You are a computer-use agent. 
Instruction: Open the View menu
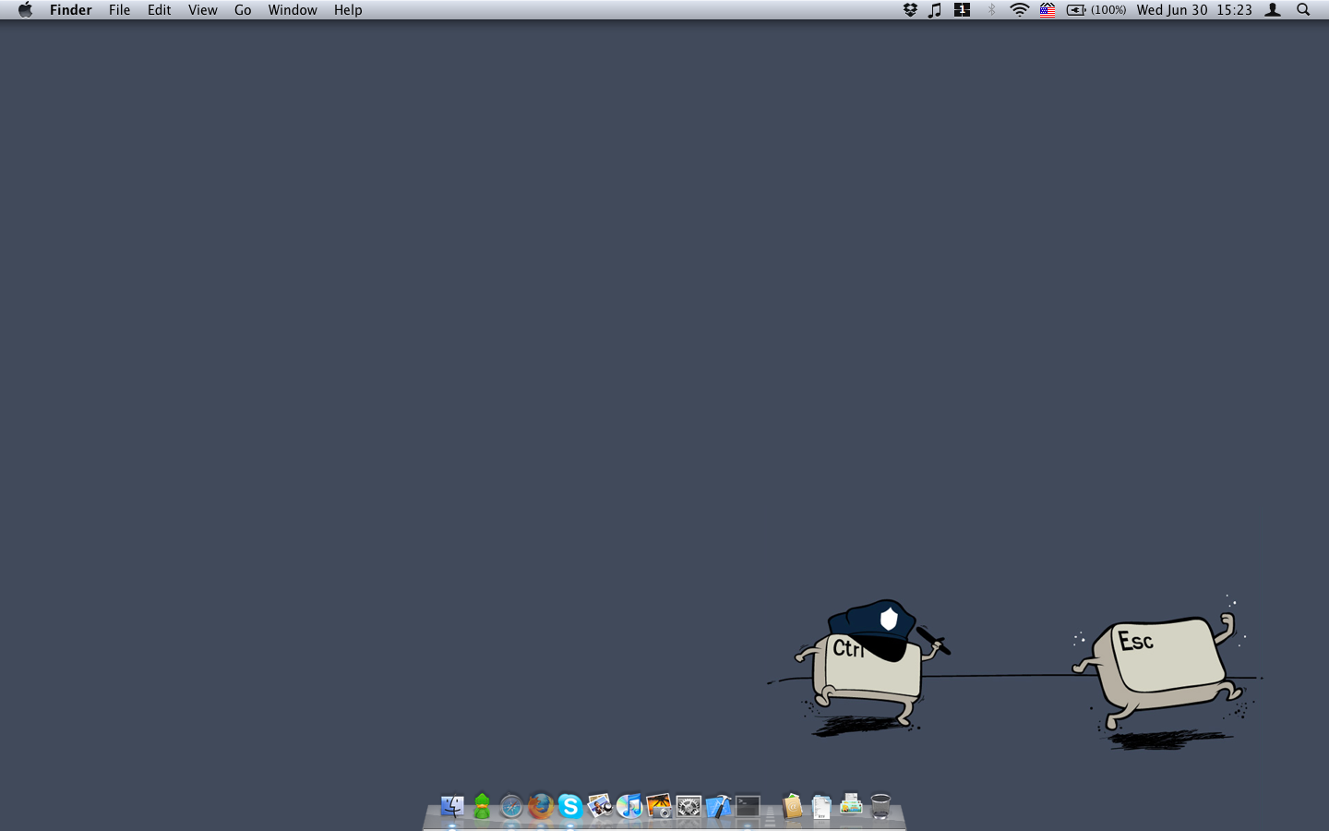coord(202,10)
